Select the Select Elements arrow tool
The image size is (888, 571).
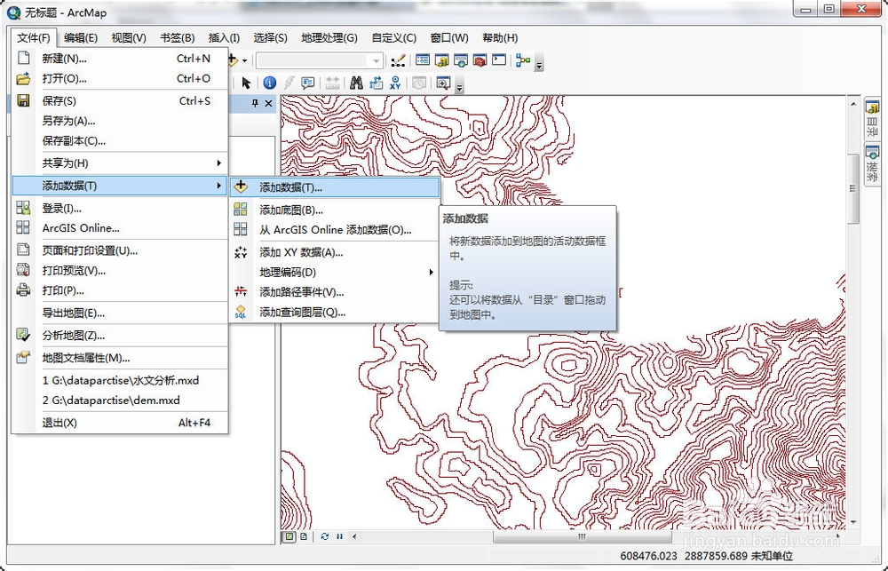tap(246, 83)
